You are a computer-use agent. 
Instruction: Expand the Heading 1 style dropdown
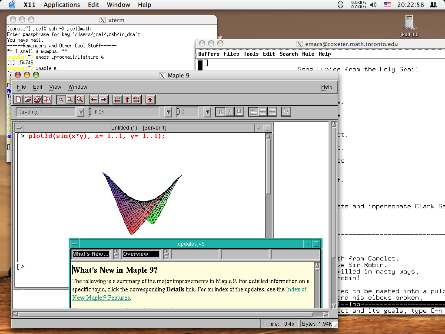coord(80,112)
